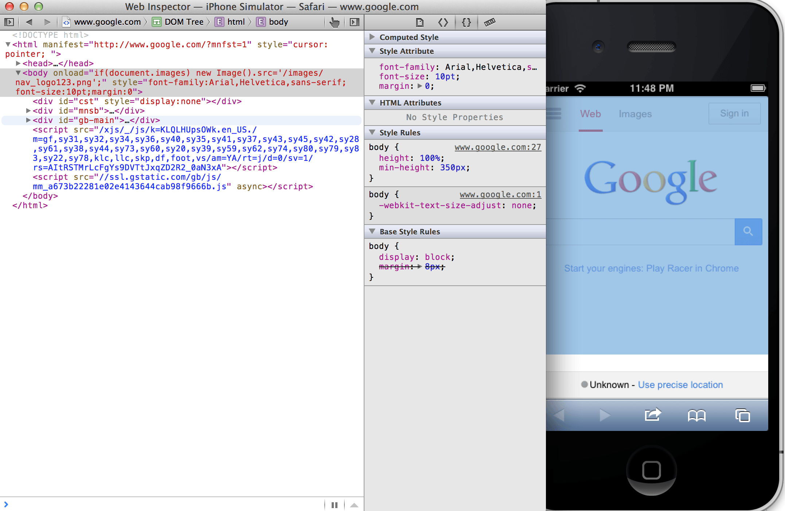Open the www.google.com:27 source link

point(498,147)
